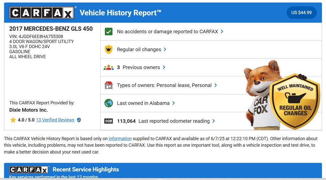Click the Dixie Motors Inc. dealer name
The width and height of the screenshot is (326, 180).
(28, 110)
